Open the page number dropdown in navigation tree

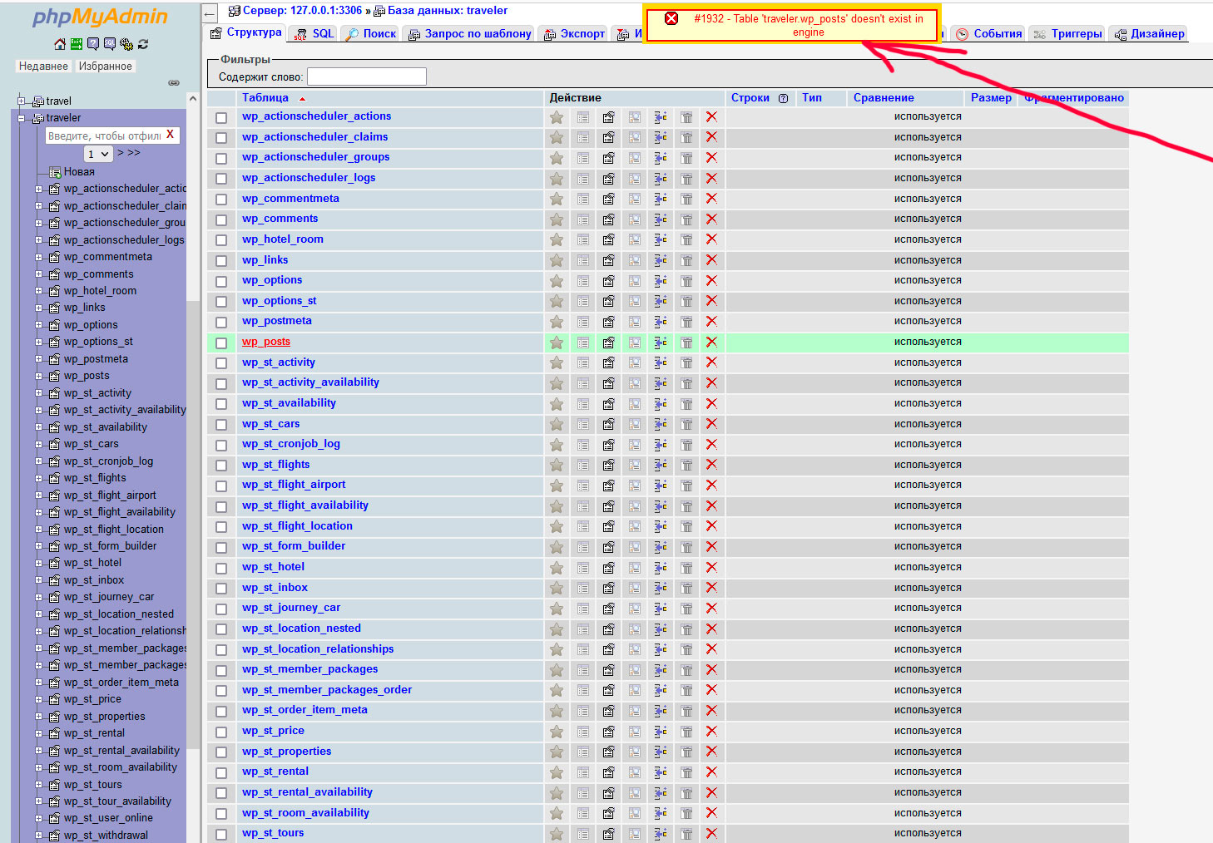click(98, 154)
